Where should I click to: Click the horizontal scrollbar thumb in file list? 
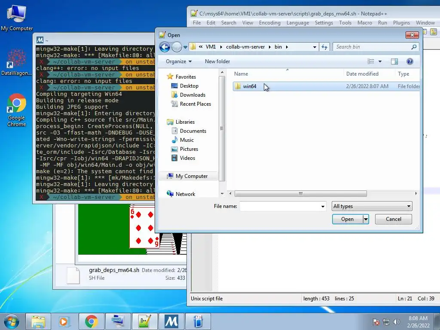tap(300, 194)
